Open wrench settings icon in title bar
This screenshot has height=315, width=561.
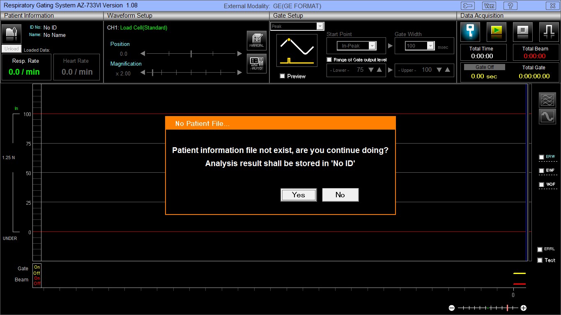point(467,6)
